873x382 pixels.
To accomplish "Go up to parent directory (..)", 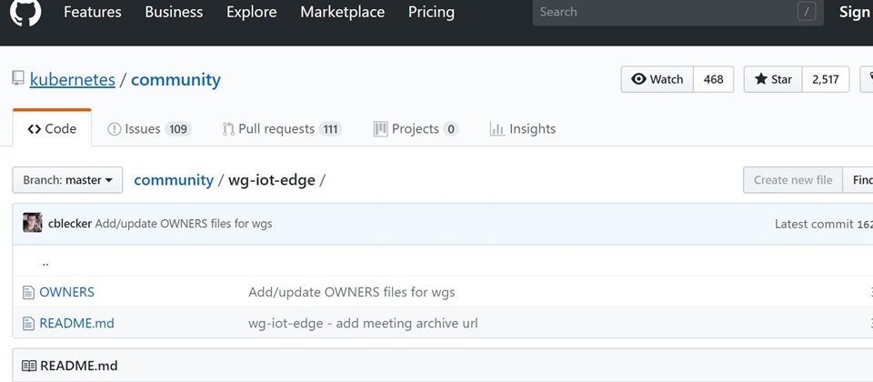I will point(45,262).
